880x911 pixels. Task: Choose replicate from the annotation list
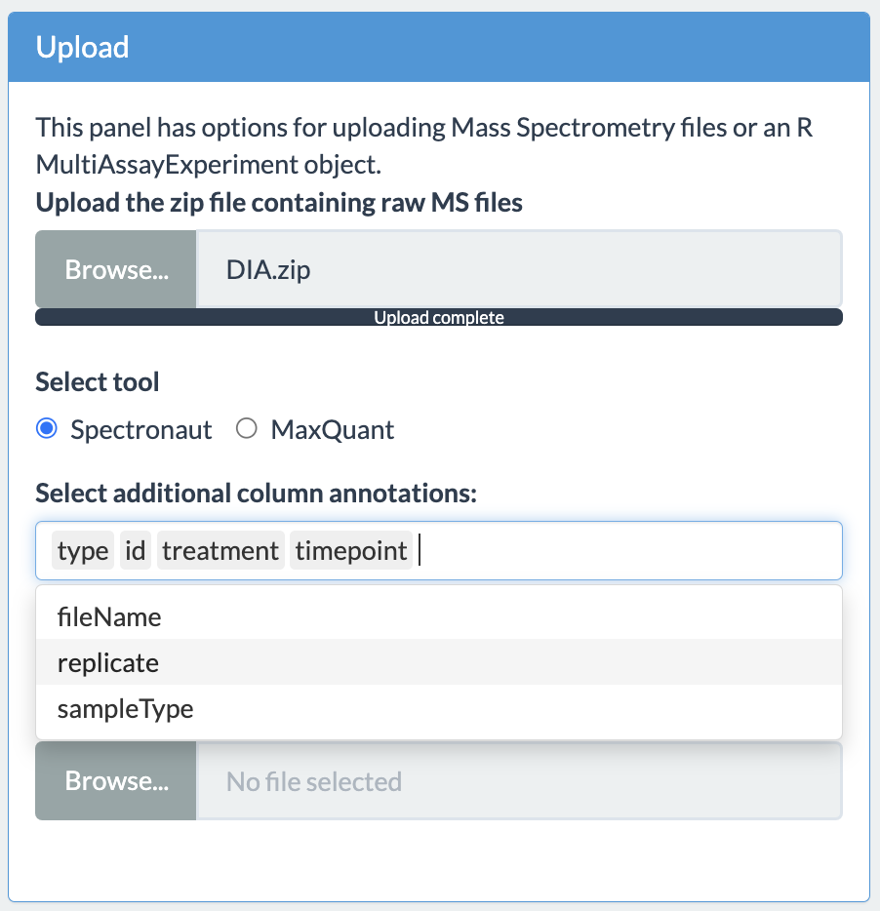pyautogui.click(x=439, y=662)
